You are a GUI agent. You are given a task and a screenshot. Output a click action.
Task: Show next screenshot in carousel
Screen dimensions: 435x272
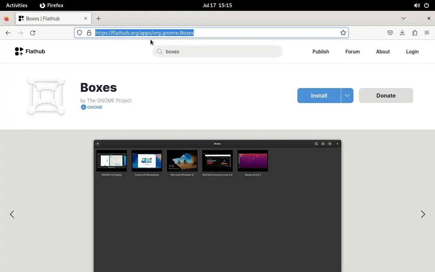pyautogui.click(x=423, y=214)
